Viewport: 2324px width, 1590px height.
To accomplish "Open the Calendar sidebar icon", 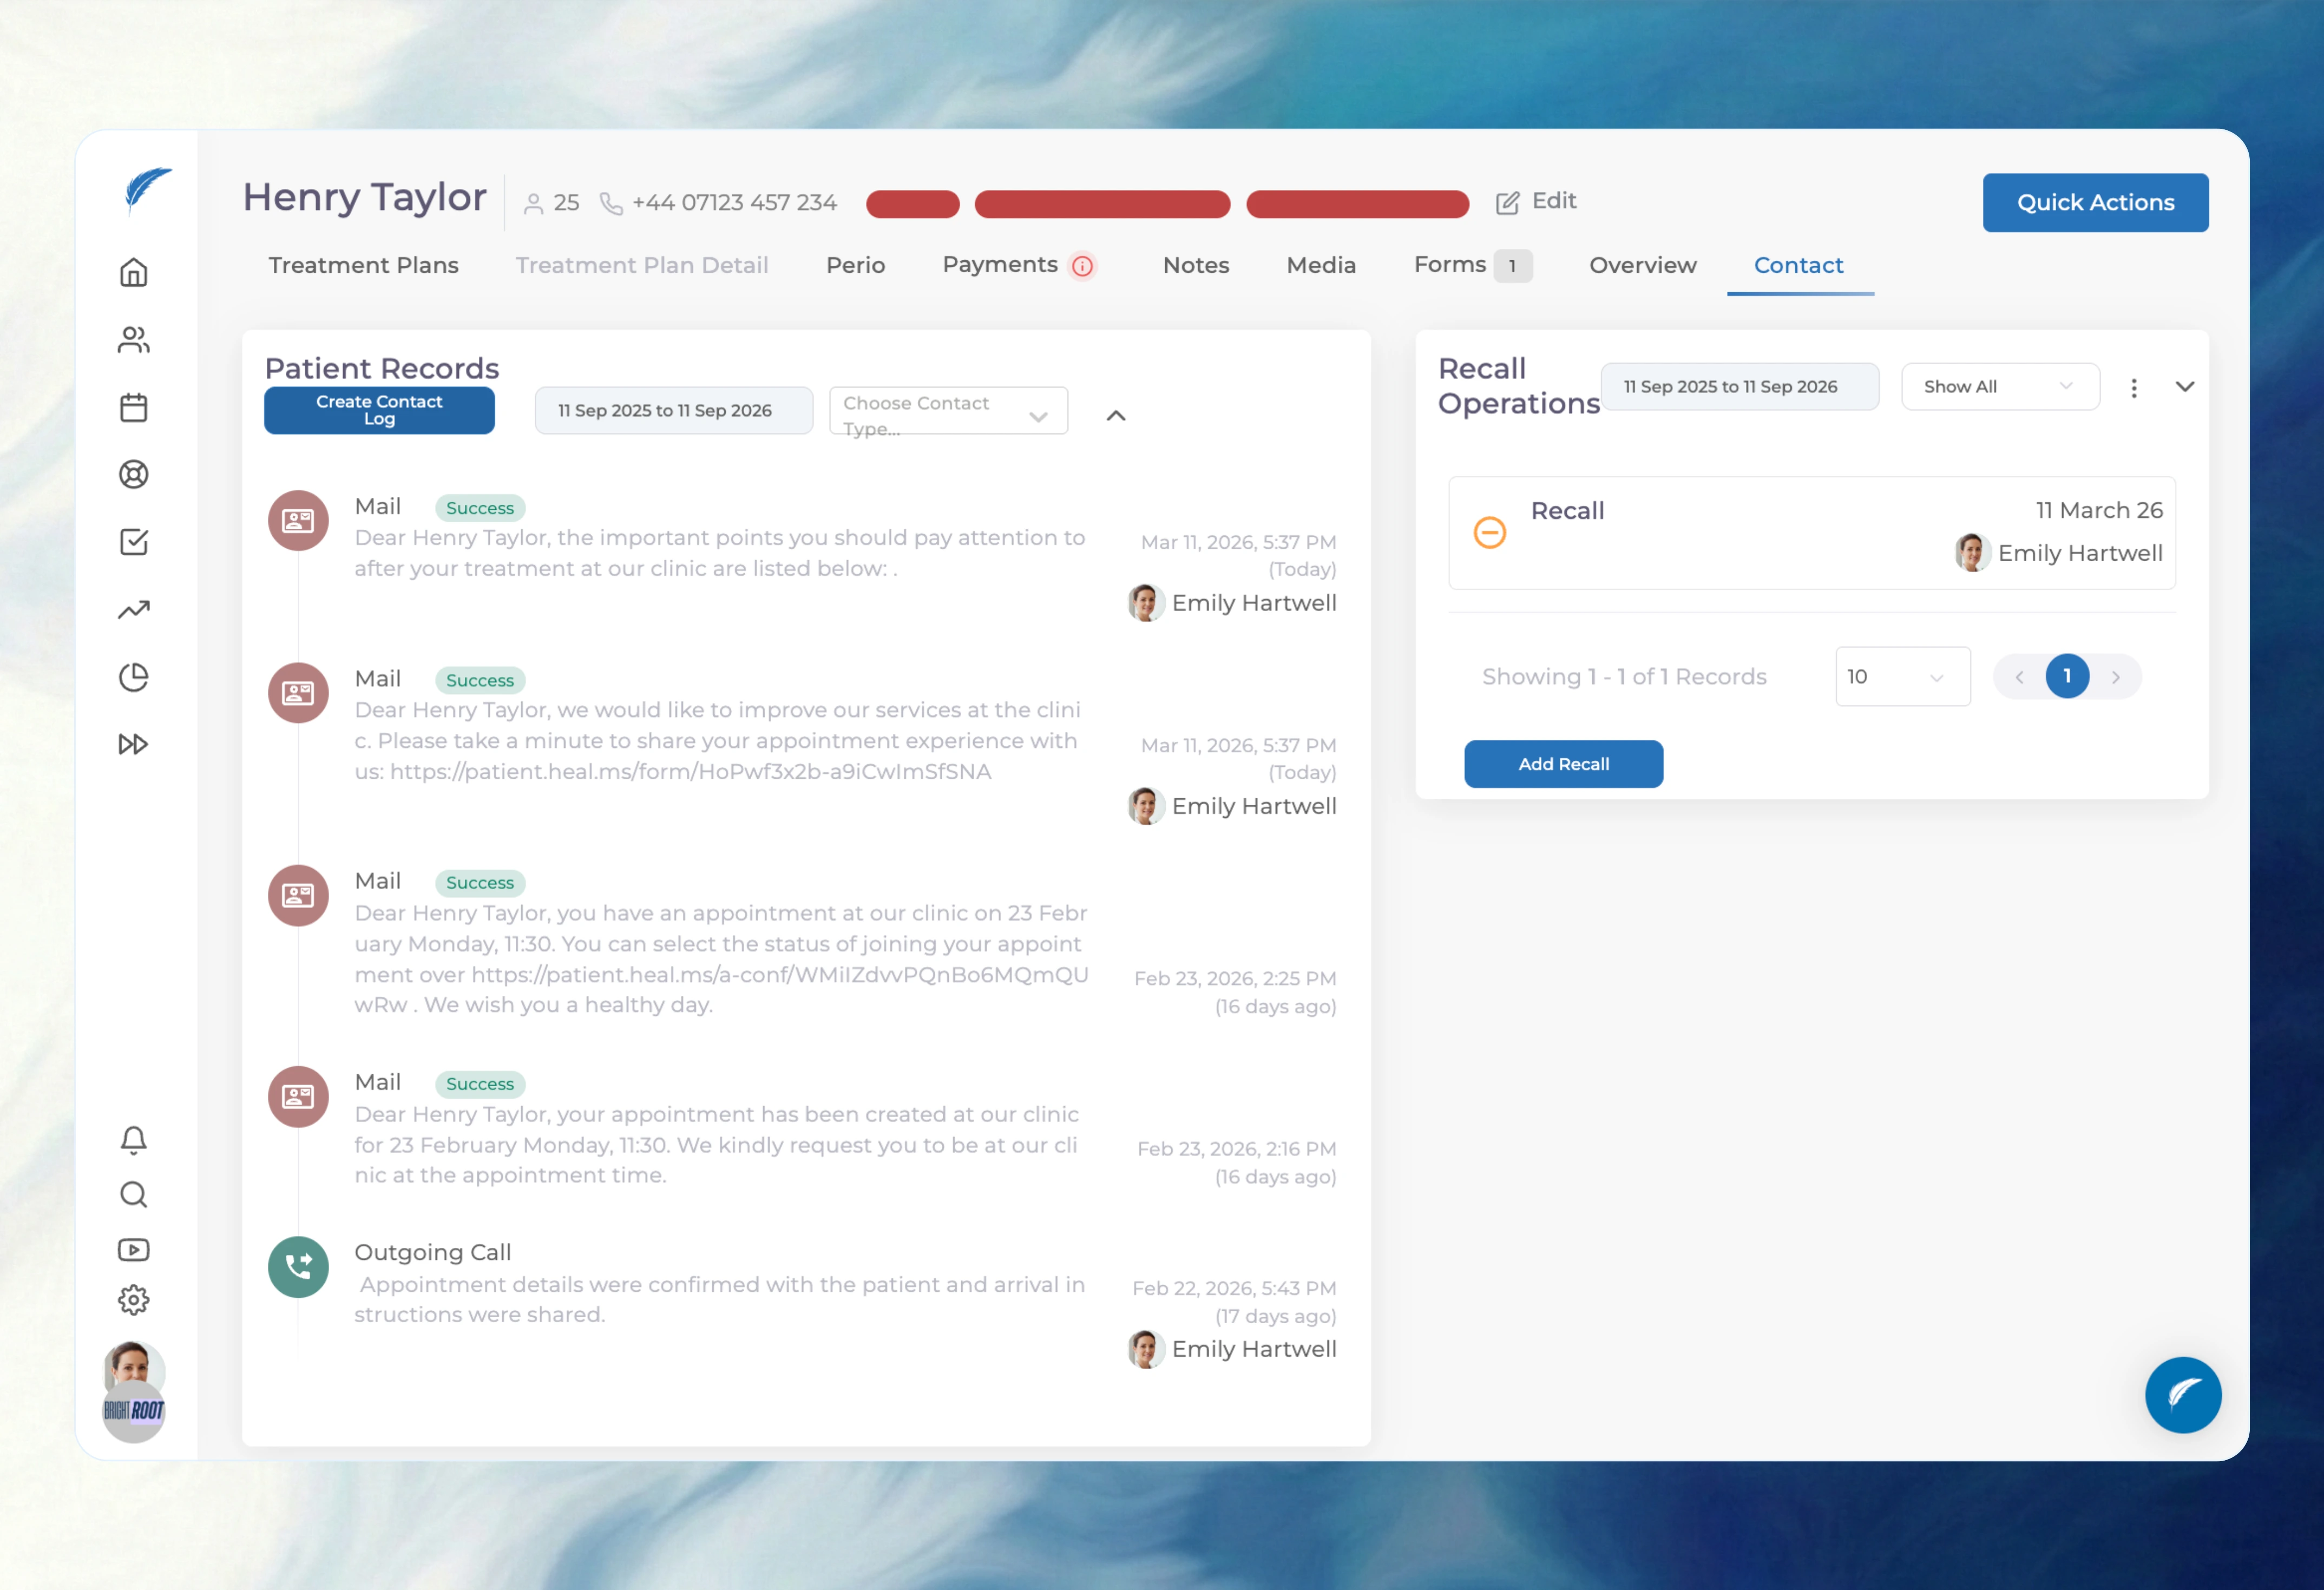I will click(133, 407).
